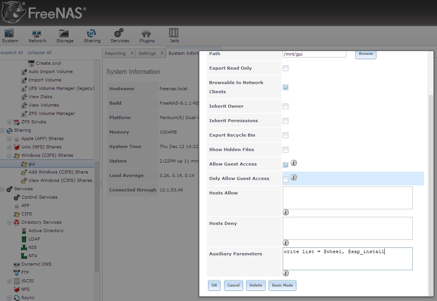Open the Storage toolbar icon
The height and width of the screenshot is (301, 437).
(65, 36)
